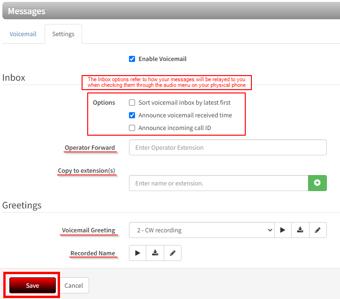Viewport: 340px width, 299px height.
Task: Download the voicemail greeting recording
Action: point(300,230)
